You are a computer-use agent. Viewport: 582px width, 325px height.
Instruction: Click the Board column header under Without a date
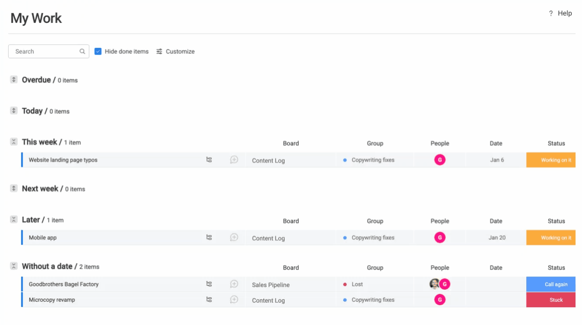(x=291, y=268)
